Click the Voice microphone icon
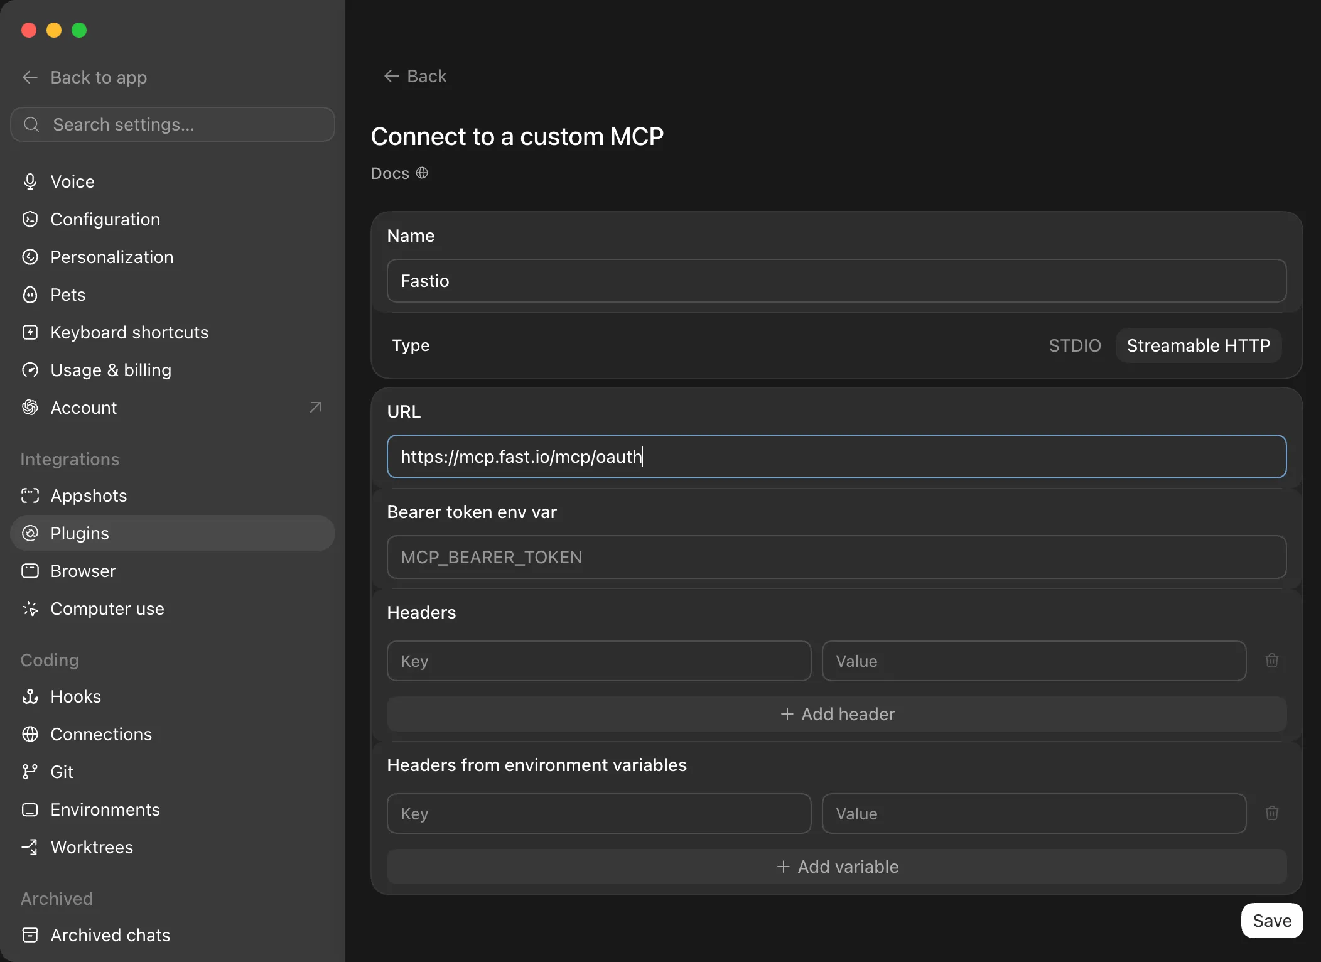The height and width of the screenshot is (962, 1321). [30, 181]
